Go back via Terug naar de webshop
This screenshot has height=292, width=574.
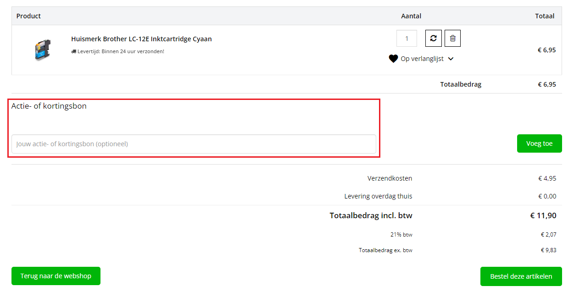coord(56,276)
